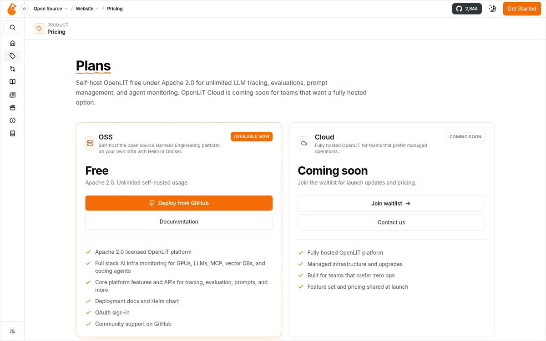Go to the Home icon in the sidebar
This screenshot has height=341, width=546.
pos(12,43)
